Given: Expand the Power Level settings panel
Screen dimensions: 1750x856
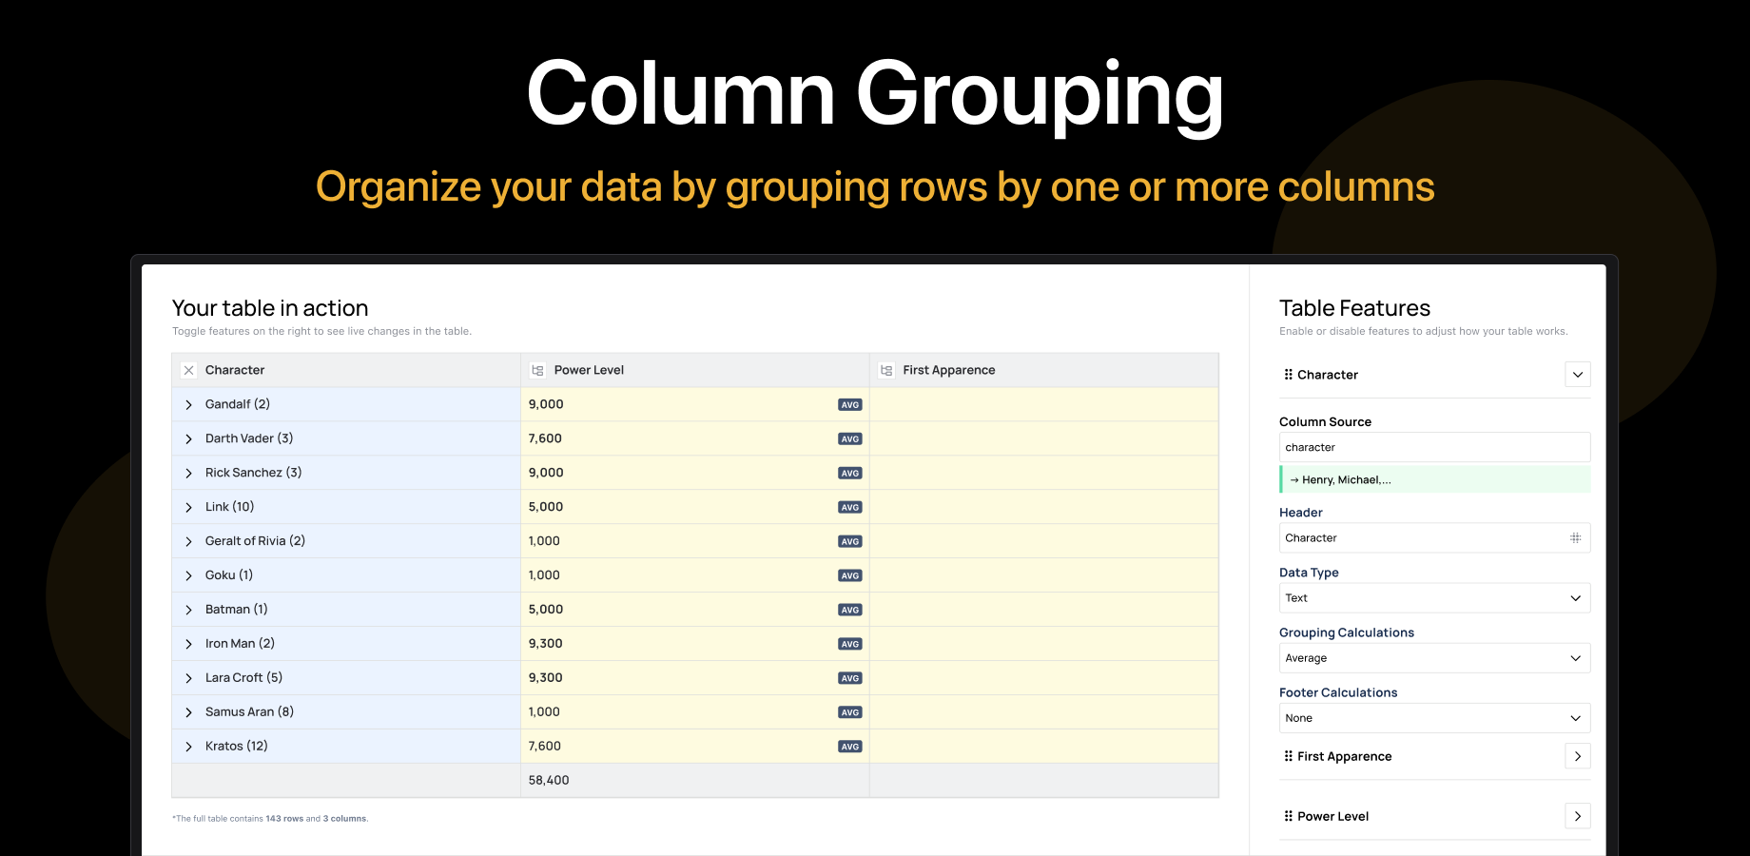Looking at the screenshot, I should click(x=1578, y=816).
